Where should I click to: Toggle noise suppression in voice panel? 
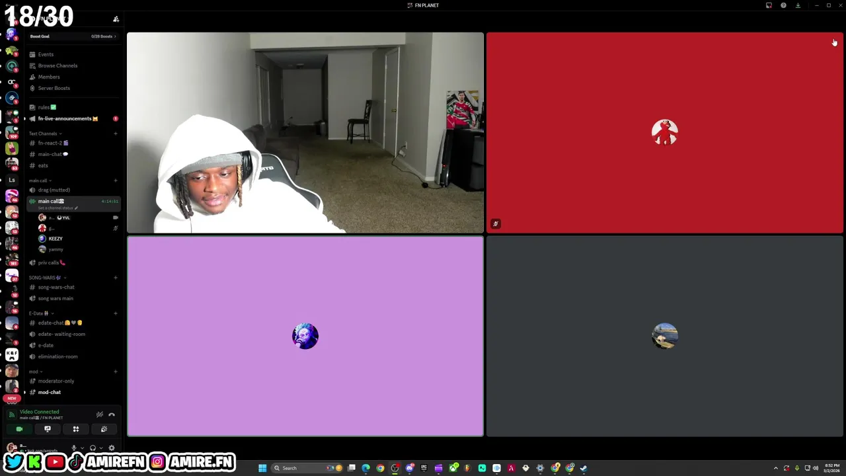(x=99, y=415)
